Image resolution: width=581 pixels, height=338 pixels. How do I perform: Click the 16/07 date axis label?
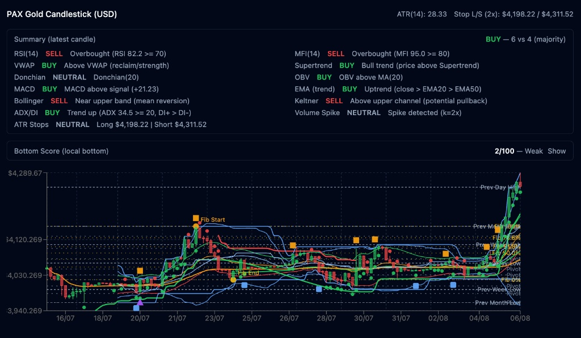[x=65, y=318]
